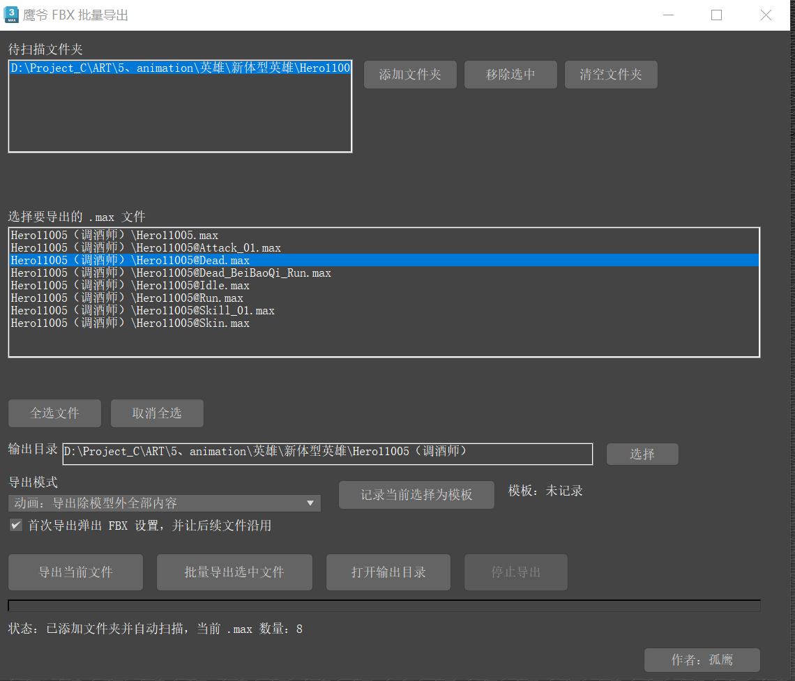Click 作者：孤鹰 button
795x681 pixels.
[702, 659]
